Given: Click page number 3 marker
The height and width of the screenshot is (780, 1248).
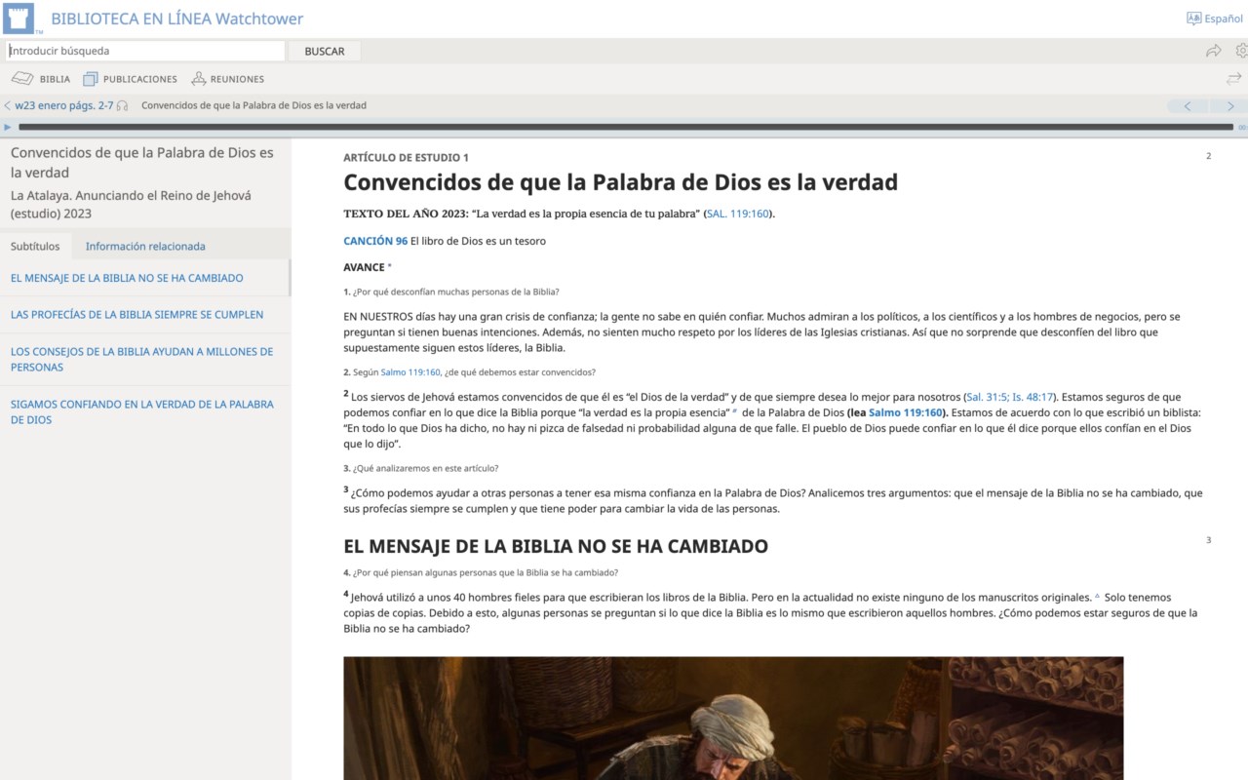Looking at the screenshot, I should [1208, 540].
